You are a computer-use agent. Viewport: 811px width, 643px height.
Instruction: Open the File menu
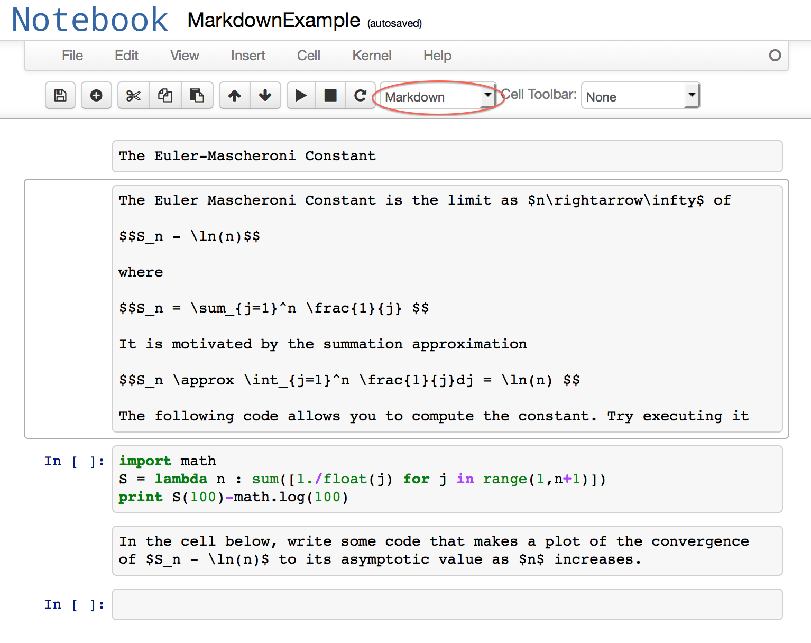coord(72,56)
